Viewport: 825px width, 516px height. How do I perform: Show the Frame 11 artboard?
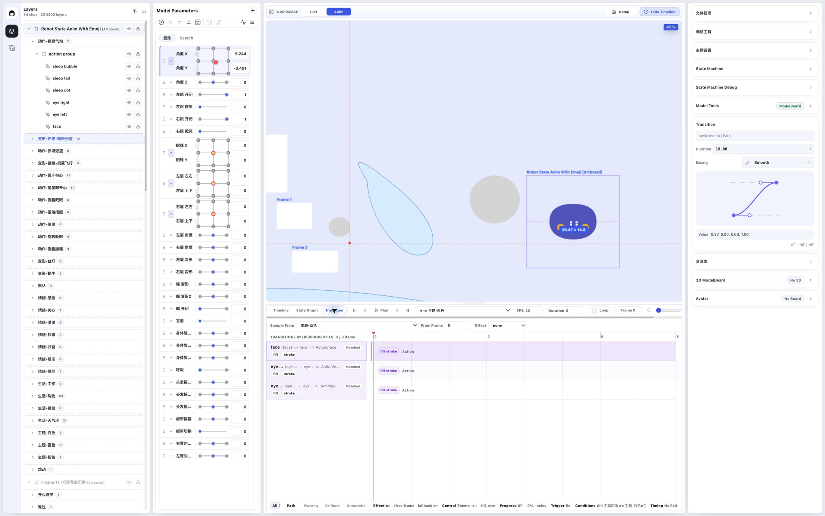[x=128, y=482]
